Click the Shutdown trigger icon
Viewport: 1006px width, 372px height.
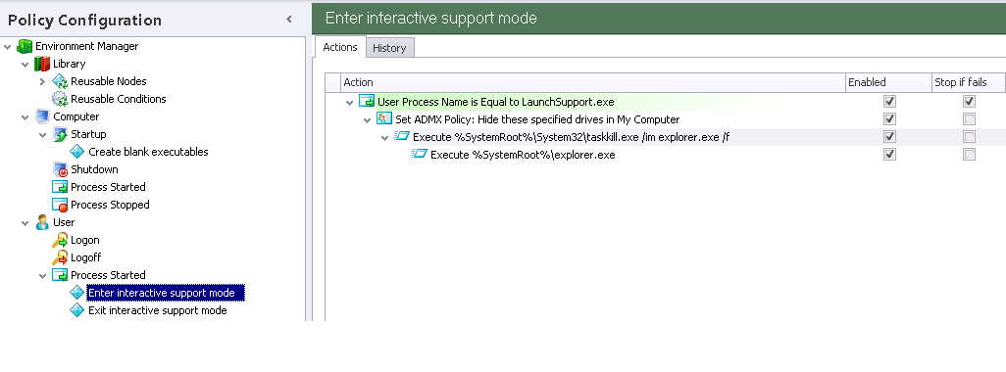[x=60, y=169]
